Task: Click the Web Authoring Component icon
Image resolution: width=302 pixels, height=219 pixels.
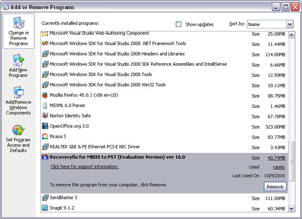Action: click(45, 34)
